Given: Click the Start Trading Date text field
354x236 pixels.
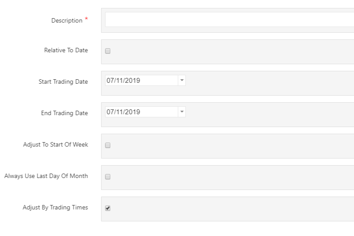Looking at the screenshot, I should [x=141, y=80].
